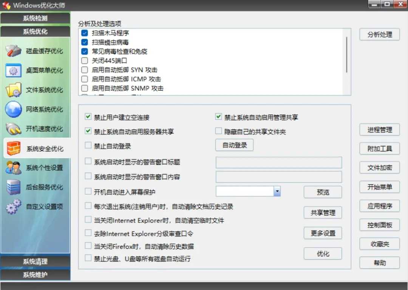Expand the 系统清理 sidebar section
Screen dimensions: 408x290
point(35,261)
